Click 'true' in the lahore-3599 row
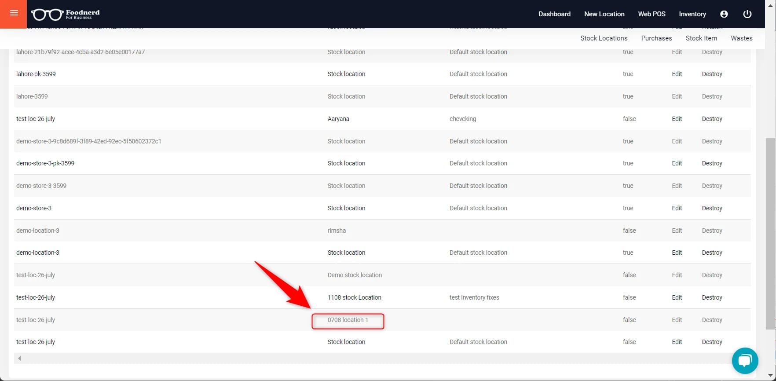This screenshot has width=776, height=381. [x=628, y=96]
